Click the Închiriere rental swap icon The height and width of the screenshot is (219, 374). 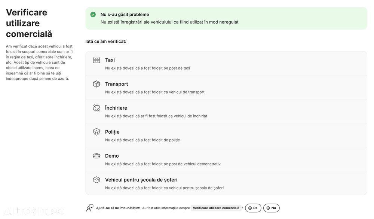[96, 108]
